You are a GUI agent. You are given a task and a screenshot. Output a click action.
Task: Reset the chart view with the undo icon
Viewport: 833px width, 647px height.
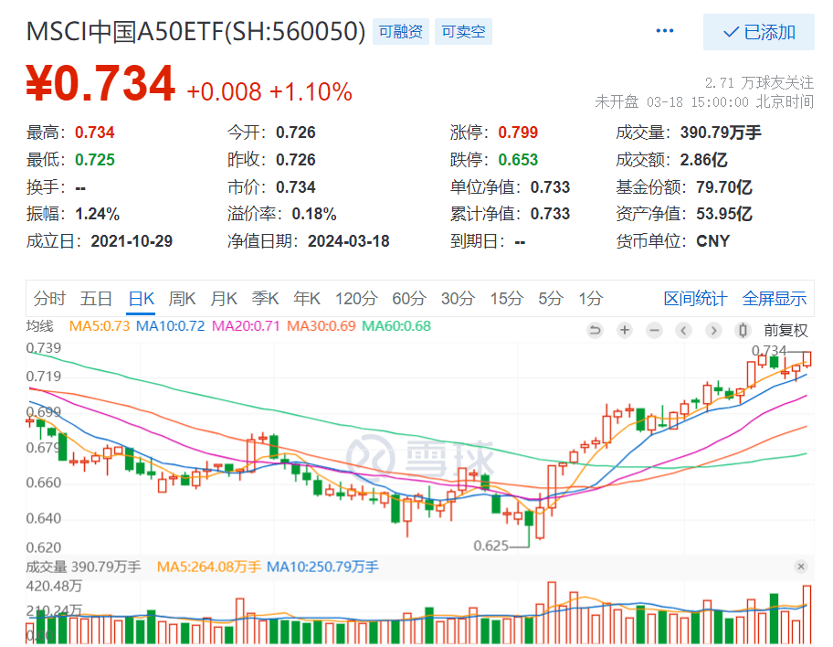pyautogui.click(x=595, y=330)
